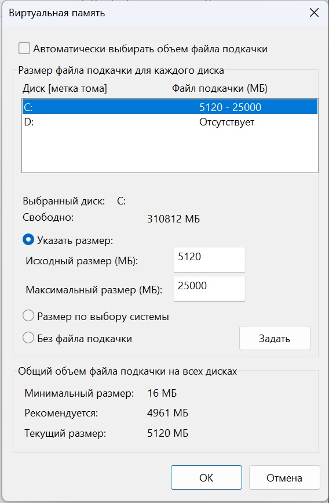Click the Рекомендуется 4961 МБ value
This screenshot has height=503, width=329.
tap(168, 413)
